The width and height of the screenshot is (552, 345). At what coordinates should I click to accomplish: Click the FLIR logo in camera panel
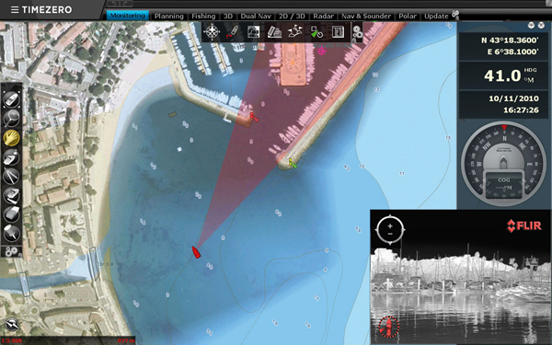pyautogui.click(x=524, y=225)
